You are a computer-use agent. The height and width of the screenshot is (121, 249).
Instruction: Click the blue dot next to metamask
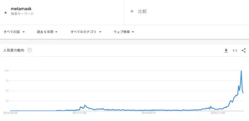pyautogui.click(x=6, y=13)
